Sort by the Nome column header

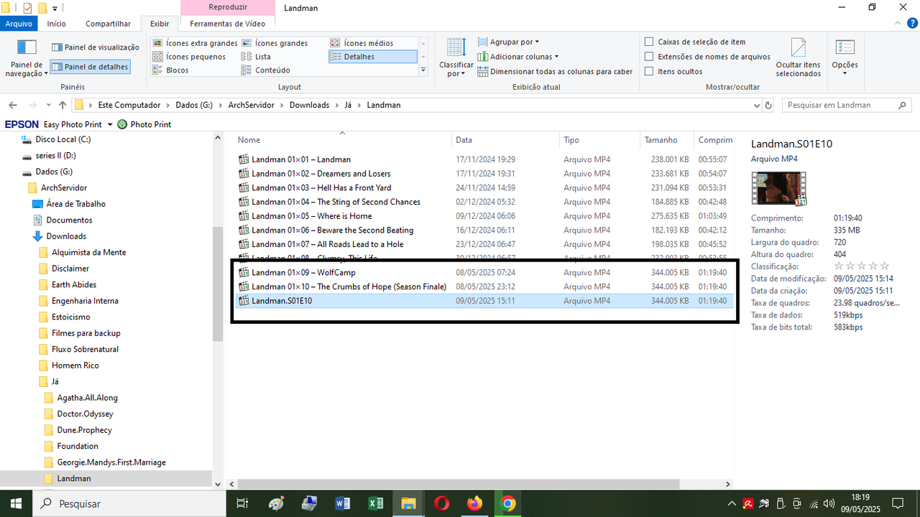click(338, 140)
